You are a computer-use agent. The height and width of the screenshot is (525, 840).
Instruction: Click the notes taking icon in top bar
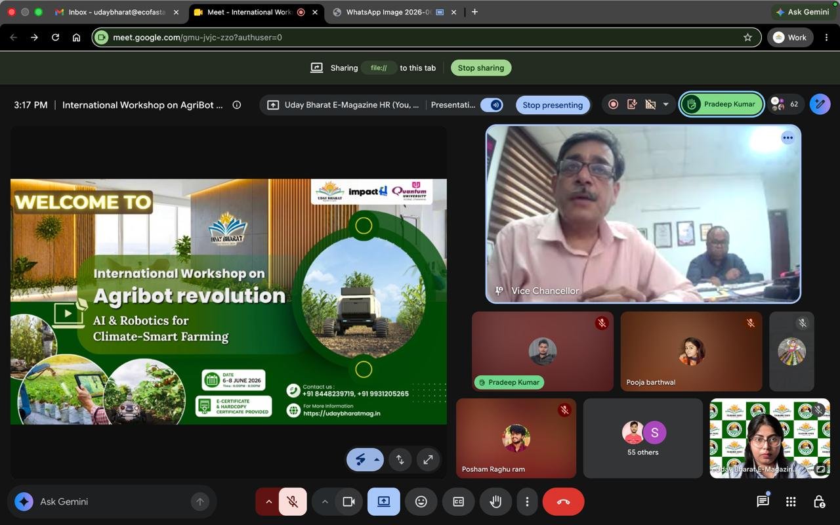point(632,104)
